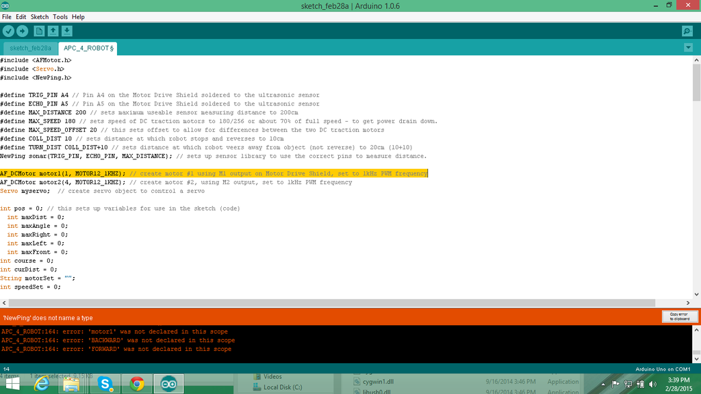
Task: Click the Action Center flag tray icon
Action: click(615, 384)
